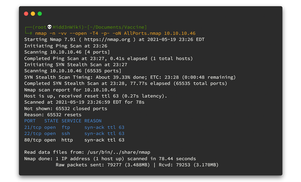Click the 80/tcp http port row

(74, 140)
